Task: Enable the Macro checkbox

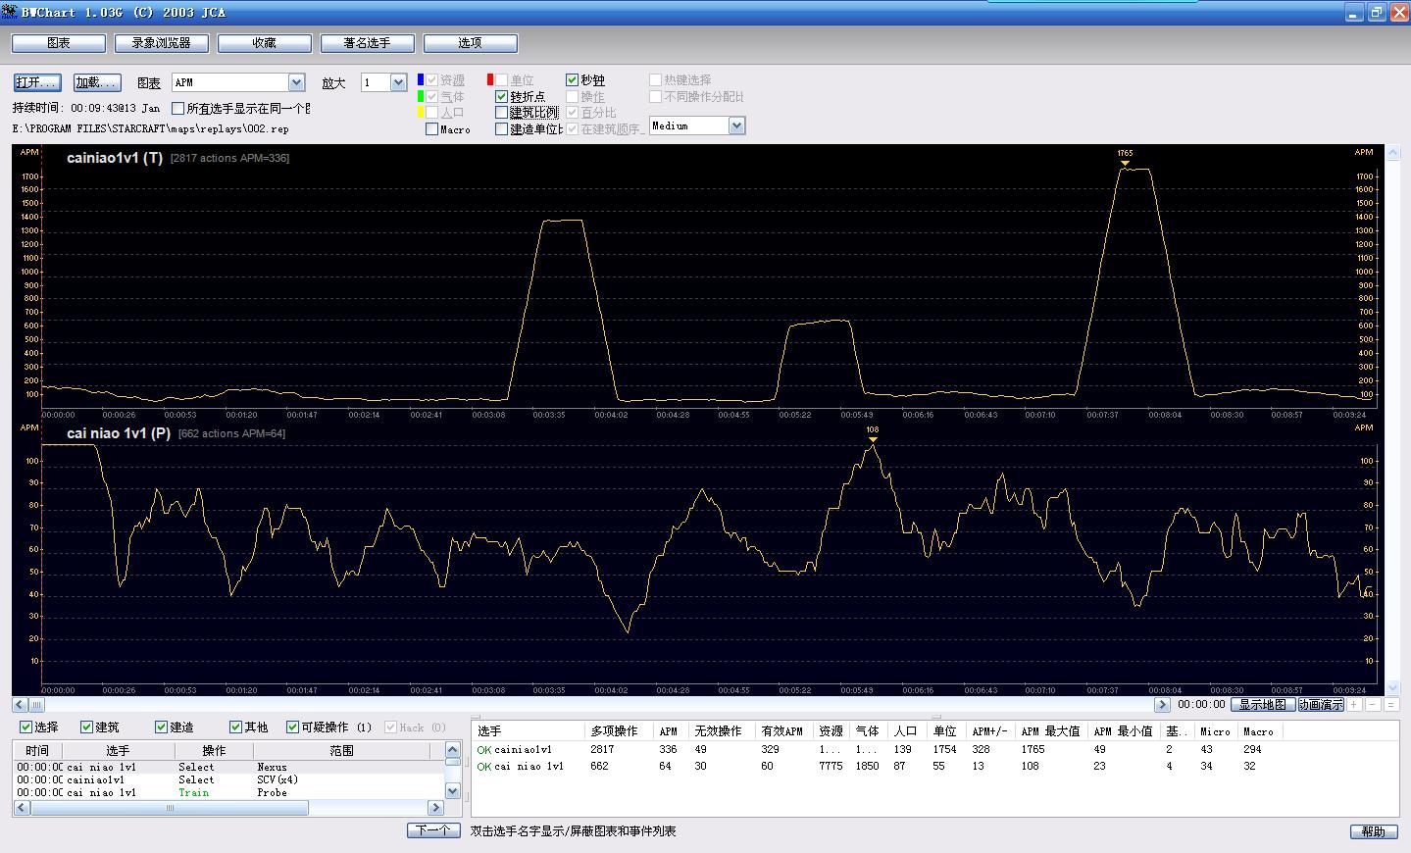Action: click(x=432, y=129)
